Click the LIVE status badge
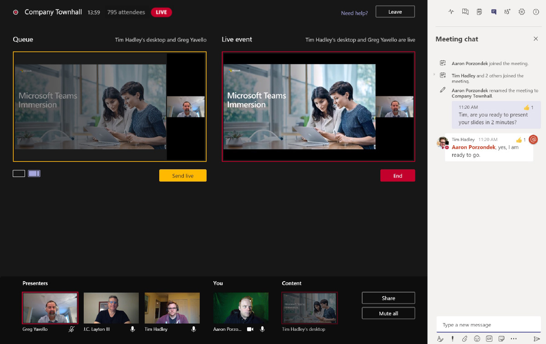This screenshot has height=344, width=546. pyautogui.click(x=162, y=12)
